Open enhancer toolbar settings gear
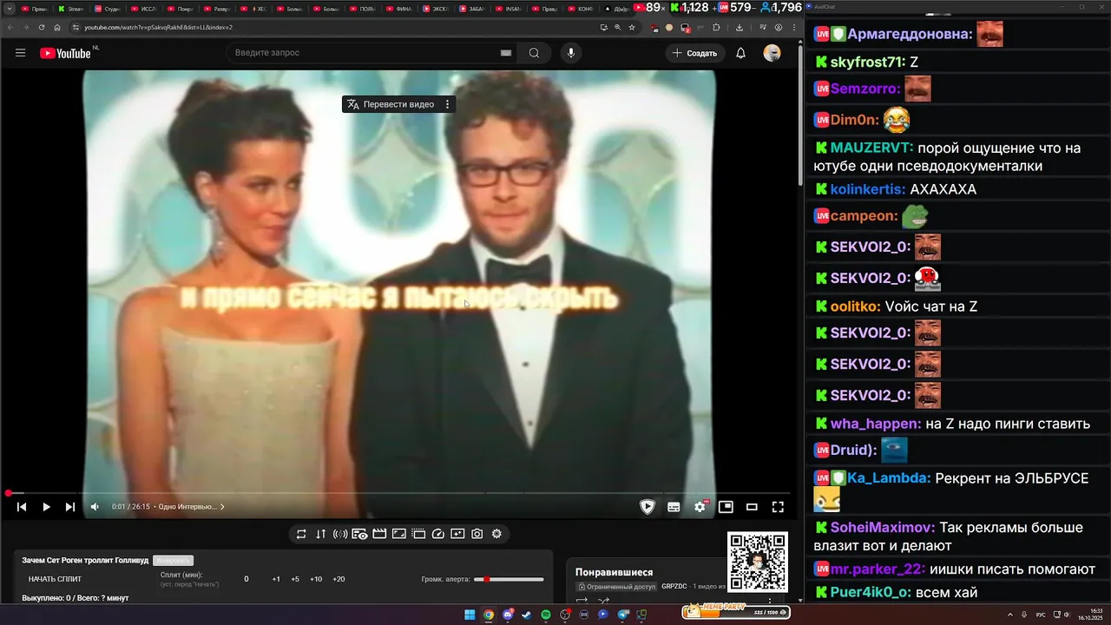 [496, 534]
